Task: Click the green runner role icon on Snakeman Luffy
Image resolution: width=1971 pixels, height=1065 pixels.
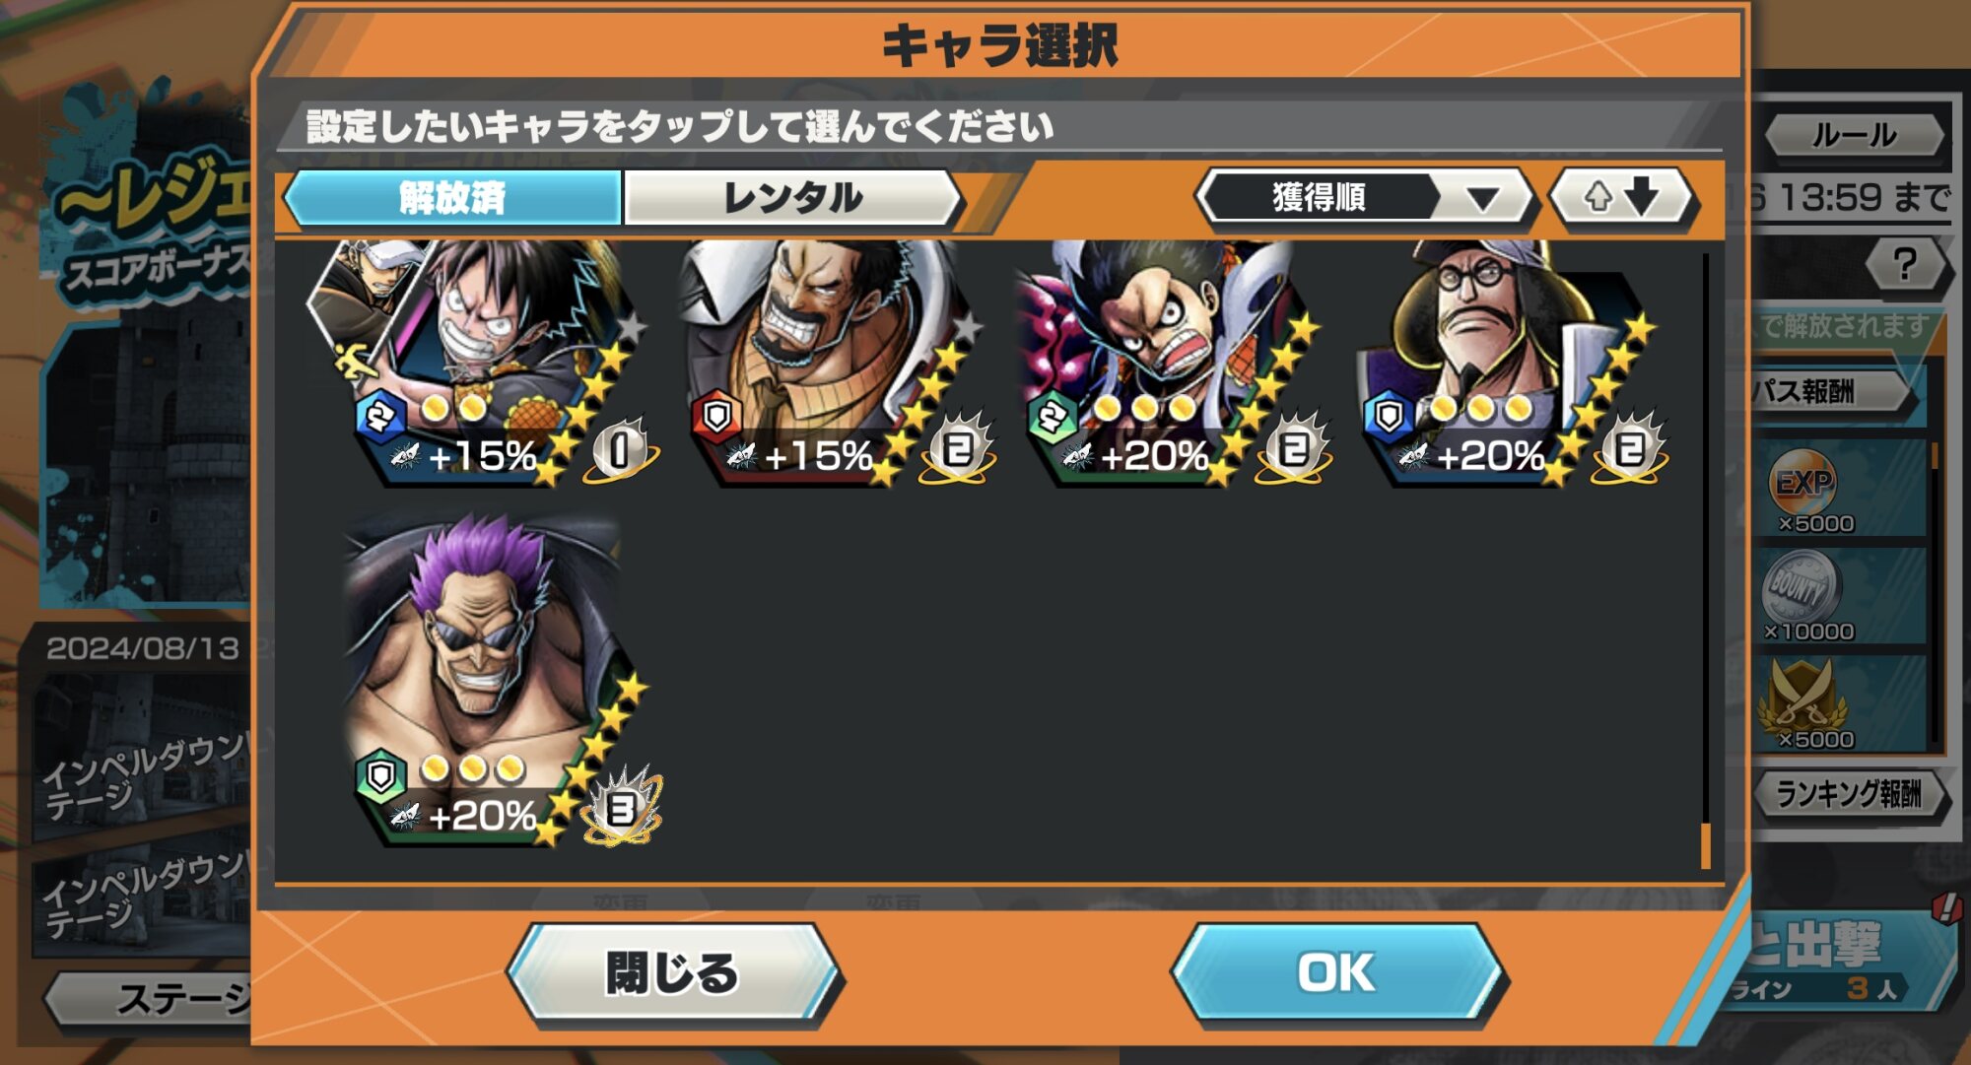Action: point(1052,417)
